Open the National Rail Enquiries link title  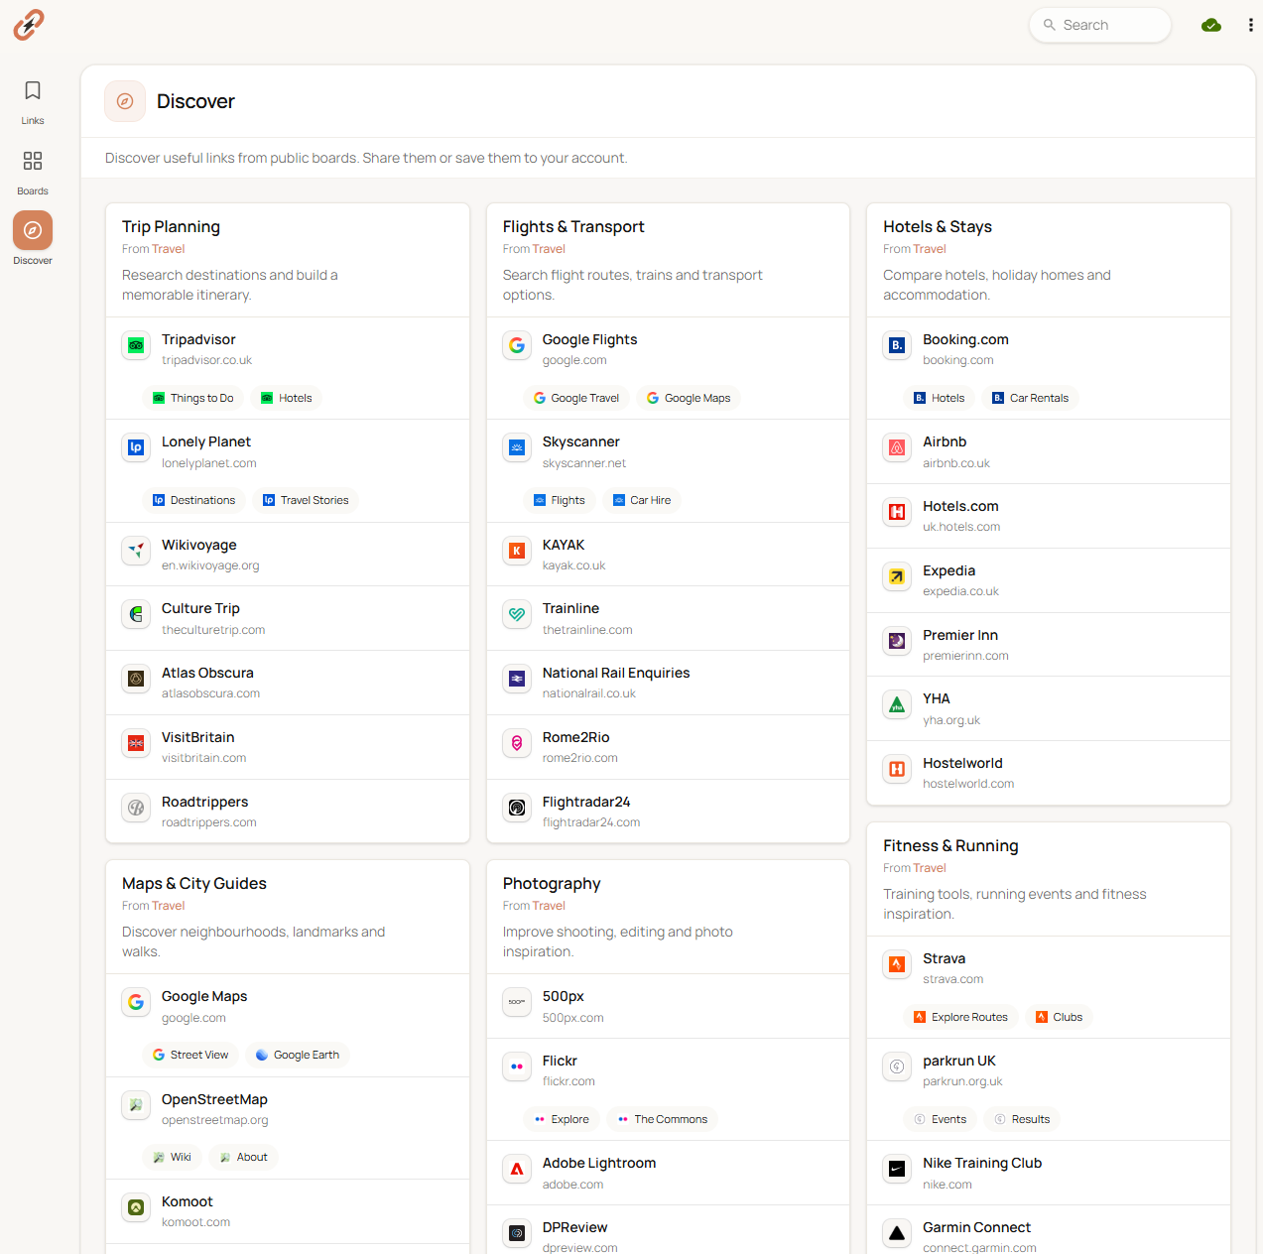(616, 673)
